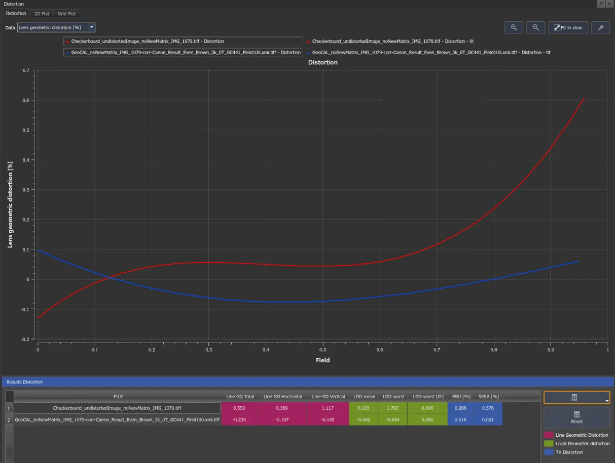Click the magenta Line Geometric Distortion swatch
The width and height of the screenshot is (615, 463).
[549, 435]
